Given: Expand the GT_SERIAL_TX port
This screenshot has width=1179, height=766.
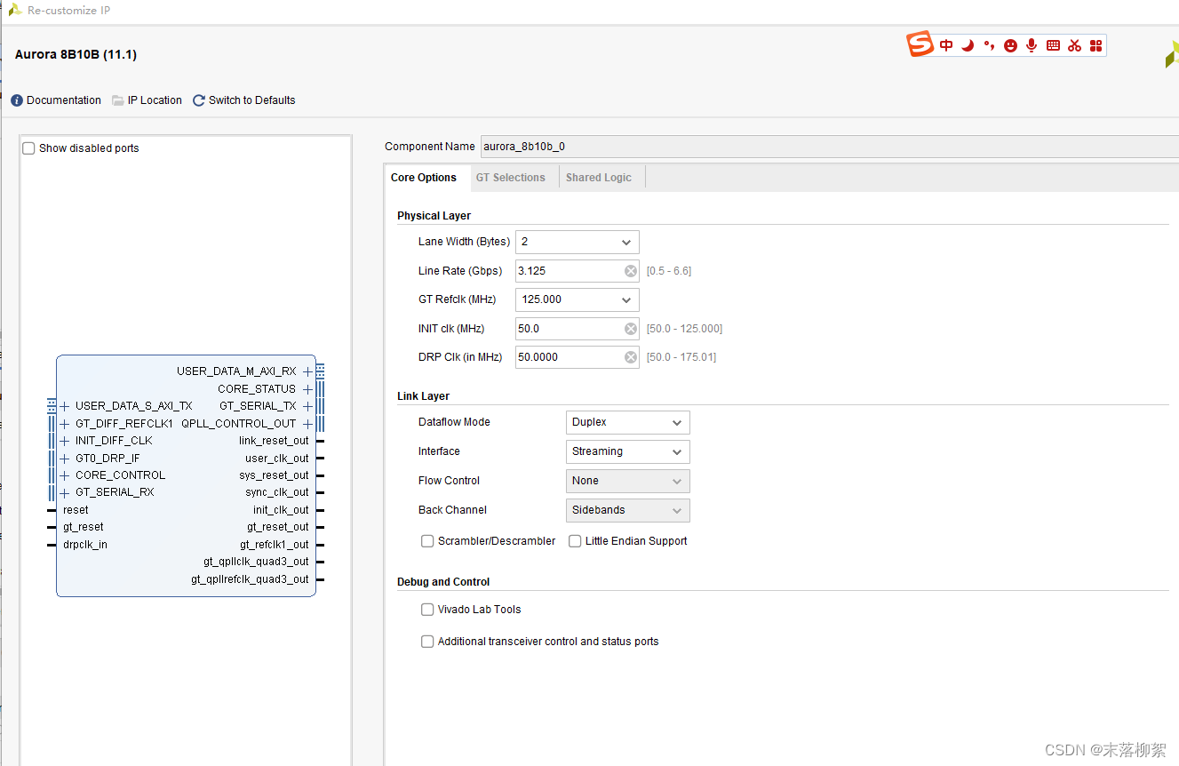Looking at the screenshot, I should [x=307, y=406].
